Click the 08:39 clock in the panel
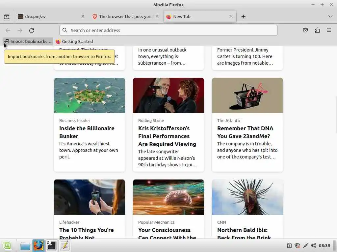Viewport: 337px width, 252px height. tap(324, 245)
